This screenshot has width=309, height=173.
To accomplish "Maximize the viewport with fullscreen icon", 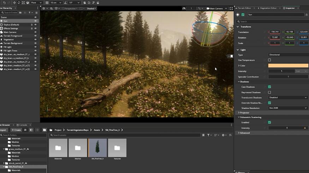I will coord(231,8).
